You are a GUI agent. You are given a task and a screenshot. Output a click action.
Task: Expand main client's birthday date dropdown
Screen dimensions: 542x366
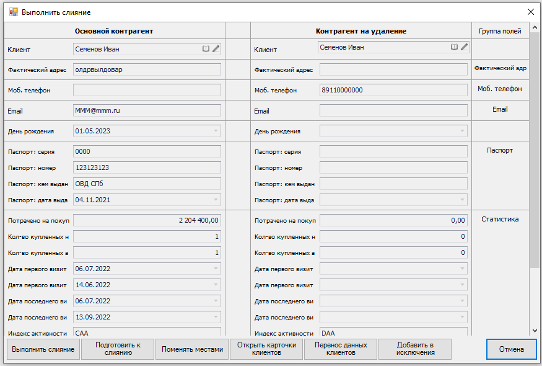pyautogui.click(x=216, y=131)
